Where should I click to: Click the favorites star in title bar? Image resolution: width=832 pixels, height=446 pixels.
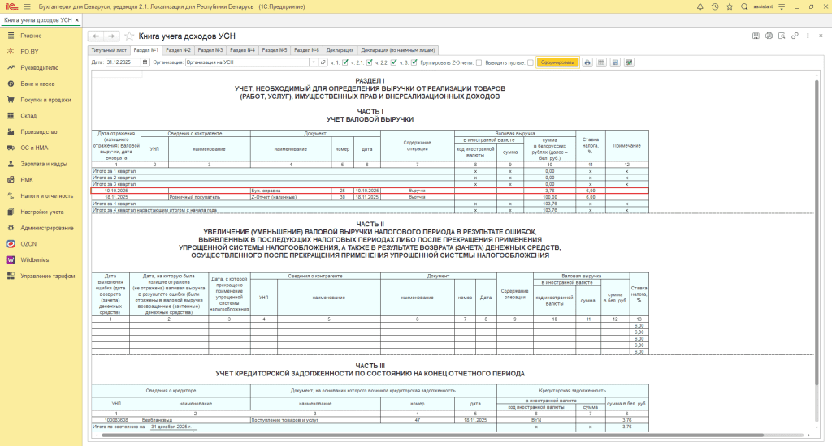point(728,6)
